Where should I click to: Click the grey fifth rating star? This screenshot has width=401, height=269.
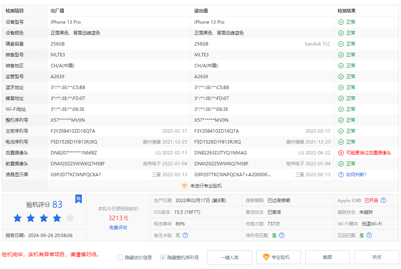coord(70,218)
